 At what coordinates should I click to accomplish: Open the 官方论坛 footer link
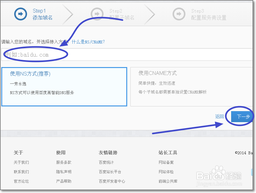point(21,181)
